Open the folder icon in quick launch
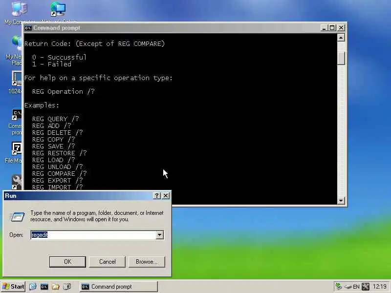391x293 pixels. (55, 287)
